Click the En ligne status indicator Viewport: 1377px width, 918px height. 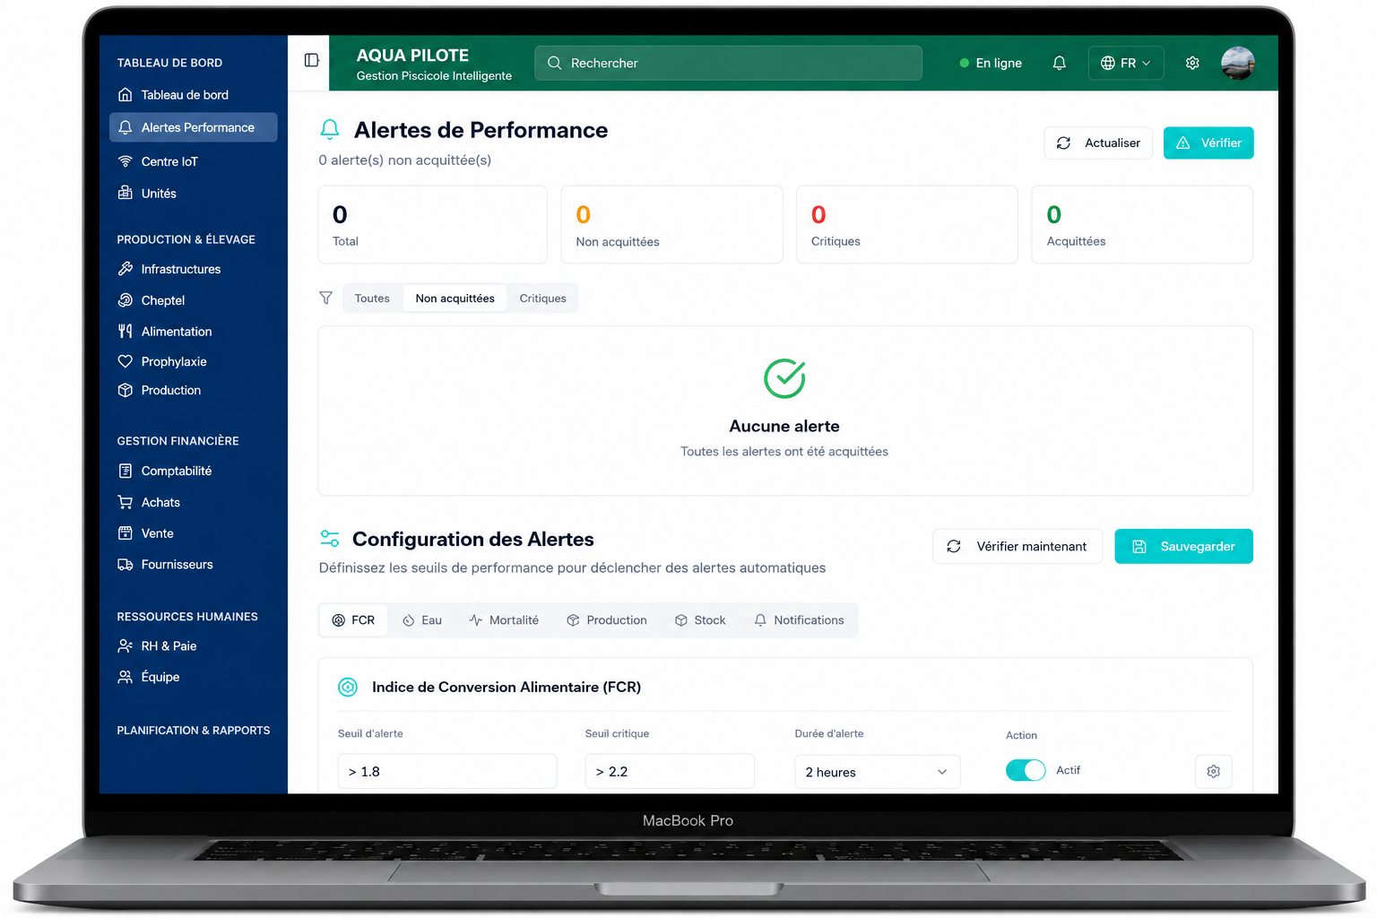tap(991, 63)
